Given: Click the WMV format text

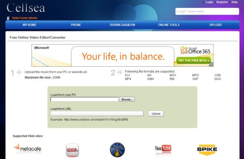Looking at the screenshot, I should pyautogui.click(x=150, y=79).
